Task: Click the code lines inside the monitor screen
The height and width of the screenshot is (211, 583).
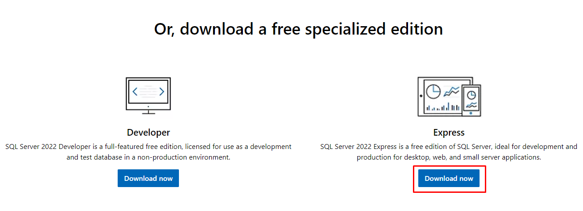Action: 148,92
